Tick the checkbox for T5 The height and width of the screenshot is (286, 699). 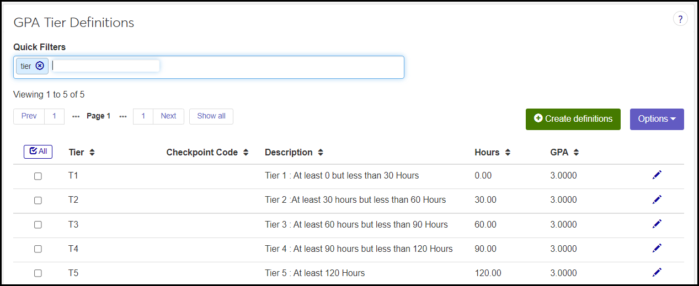(x=38, y=273)
